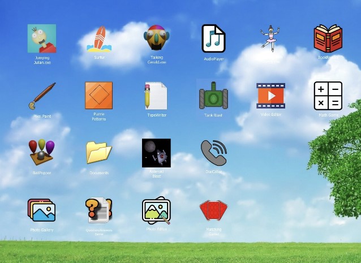This screenshot has width=361, height=263.
Task: Launch the Surfer game icon
Action: 100,38
